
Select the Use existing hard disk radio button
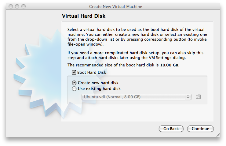click(x=74, y=89)
